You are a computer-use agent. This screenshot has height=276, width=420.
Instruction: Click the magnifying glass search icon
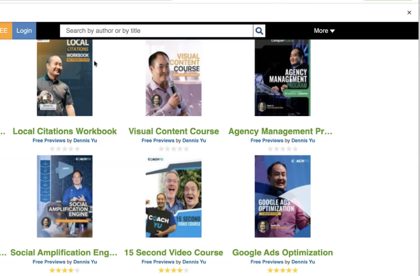click(x=259, y=31)
